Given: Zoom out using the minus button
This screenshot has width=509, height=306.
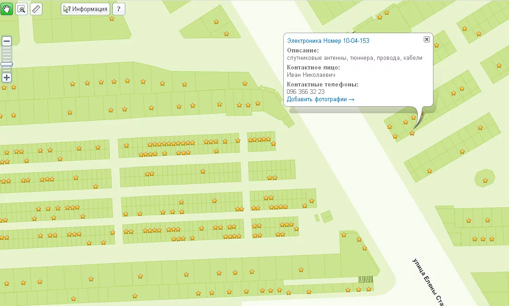Looking at the screenshot, I should (x=7, y=41).
